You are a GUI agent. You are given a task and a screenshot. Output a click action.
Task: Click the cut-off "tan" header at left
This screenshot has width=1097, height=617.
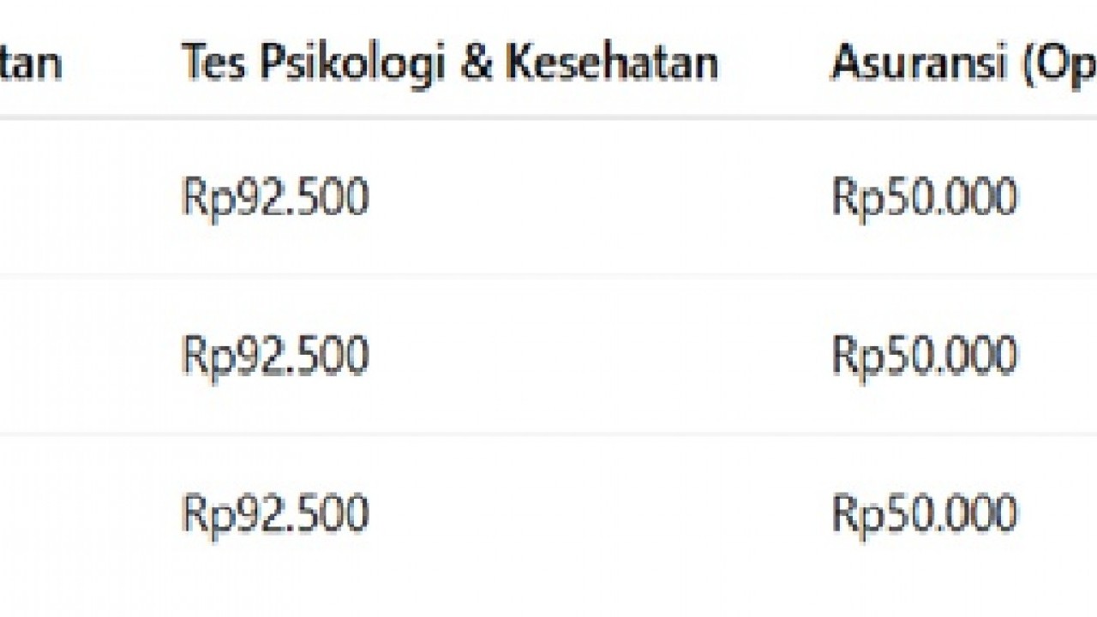point(31,63)
